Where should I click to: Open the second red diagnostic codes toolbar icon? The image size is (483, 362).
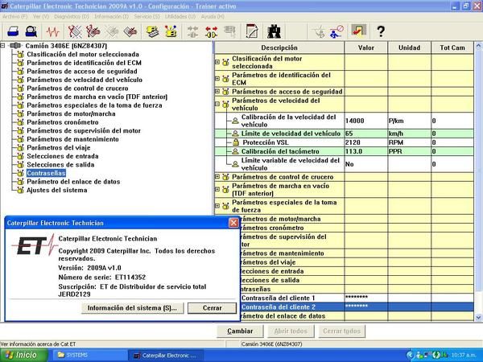click(x=93, y=31)
